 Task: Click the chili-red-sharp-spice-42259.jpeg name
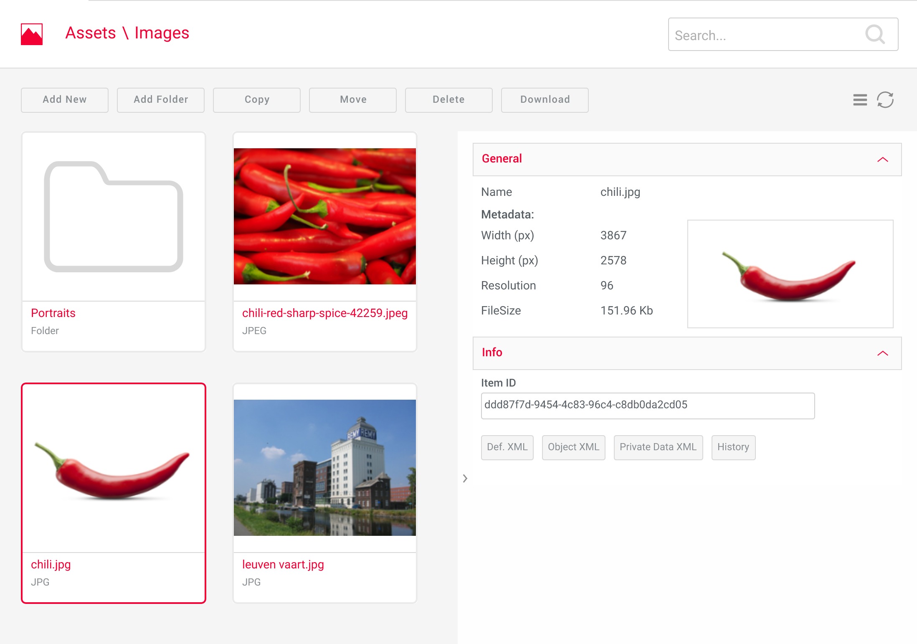click(x=325, y=313)
